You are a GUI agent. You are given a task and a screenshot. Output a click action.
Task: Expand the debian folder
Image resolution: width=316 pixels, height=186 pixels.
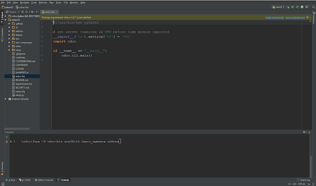point(9,35)
